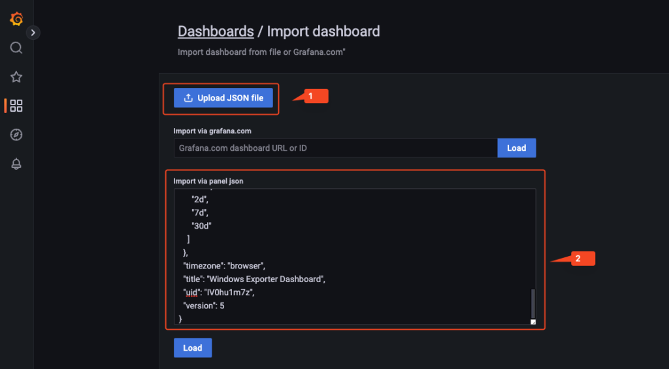Click the Upload JSON file button
This screenshot has width=669, height=369.
coord(223,98)
